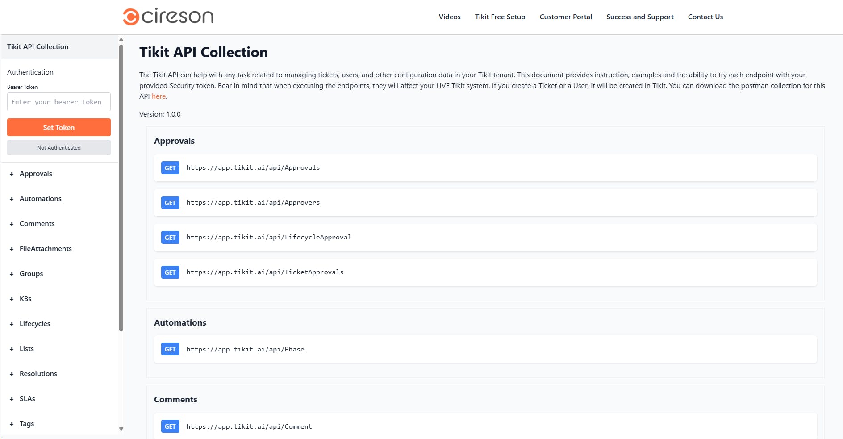The image size is (843, 439).
Task: Expand the Lifecycles plus icon
Action: tap(12, 324)
